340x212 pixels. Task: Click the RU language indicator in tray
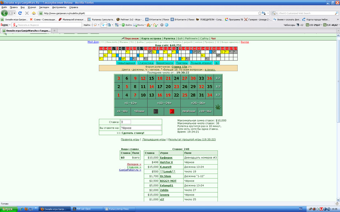pos(300,209)
